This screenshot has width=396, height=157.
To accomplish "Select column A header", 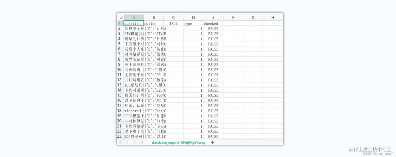I will [x=134, y=18].
